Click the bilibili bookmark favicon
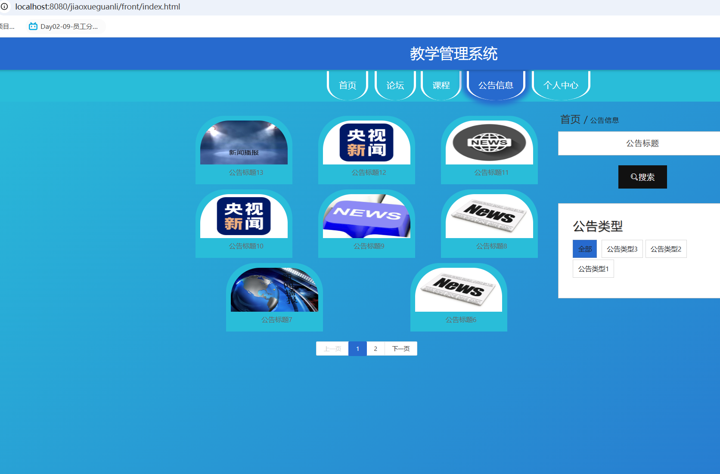The width and height of the screenshot is (720, 474). [x=33, y=26]
